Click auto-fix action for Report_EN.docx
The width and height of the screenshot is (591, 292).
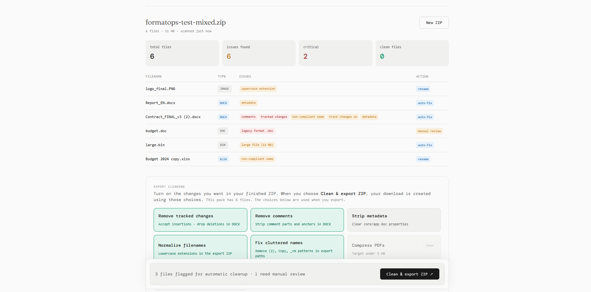(x=425, y=103)
